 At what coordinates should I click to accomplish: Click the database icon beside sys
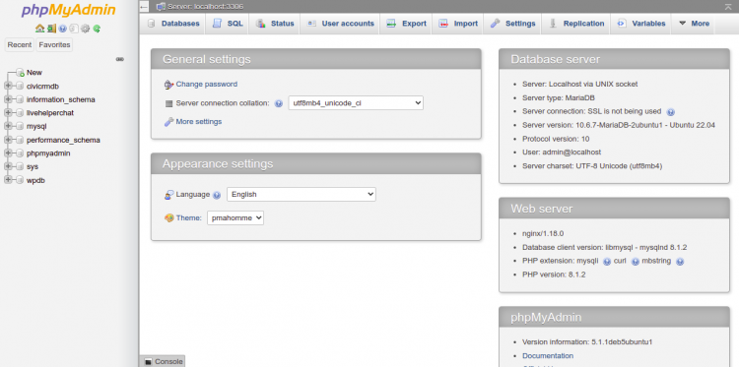tap(20, 166)
